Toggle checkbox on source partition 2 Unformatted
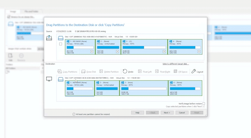Image resolution: width=251 pixels, height=138 pixels. 117,51
